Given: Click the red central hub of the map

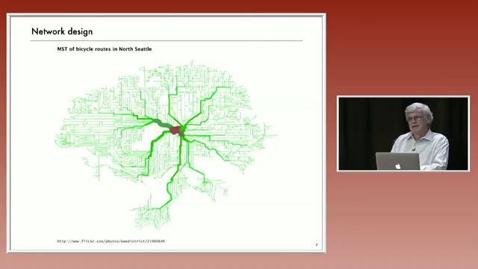Looking at the screenshot, I should [x=176, y=130].
